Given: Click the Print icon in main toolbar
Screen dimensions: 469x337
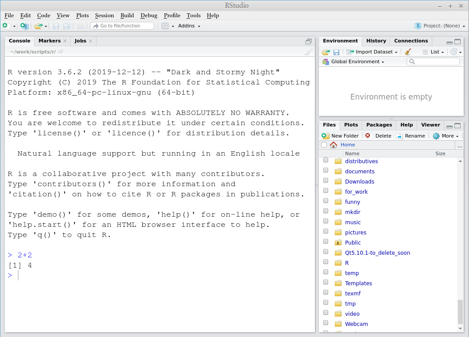Looking at the screenshot, I should pos(81,26).
